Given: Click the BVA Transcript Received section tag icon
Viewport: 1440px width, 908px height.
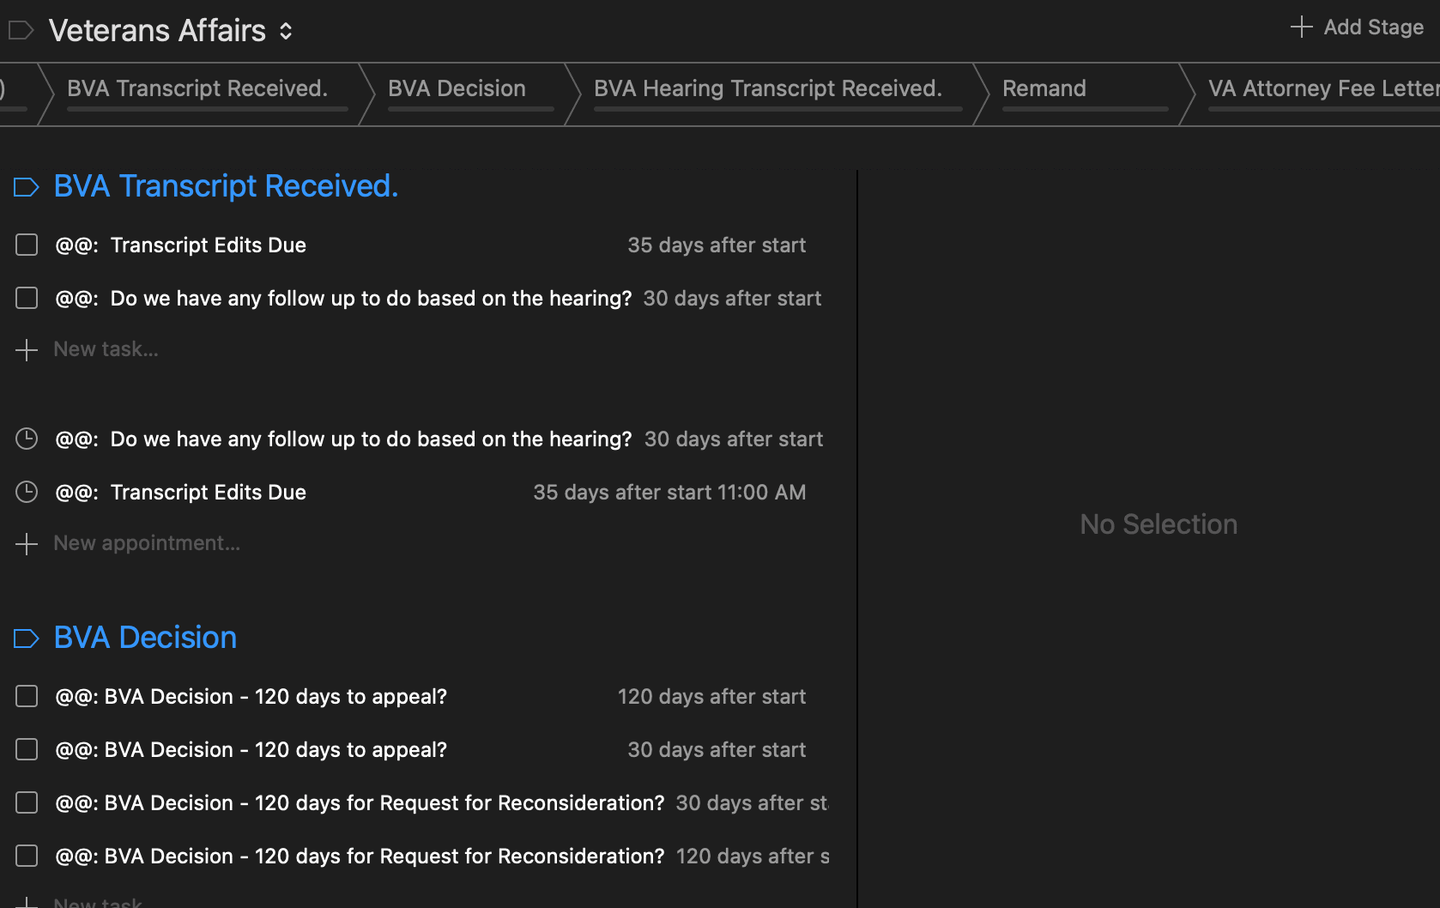Looking at the screenshot, I should click(x=27, y=187).
